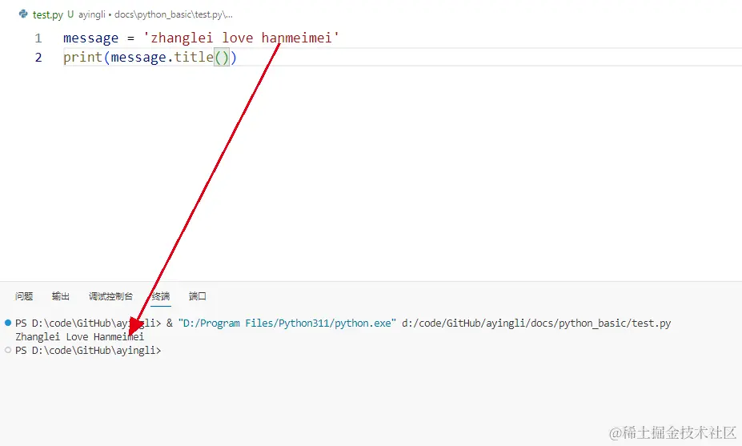Click the blue command-success dot in terminal

coord(8,323)
